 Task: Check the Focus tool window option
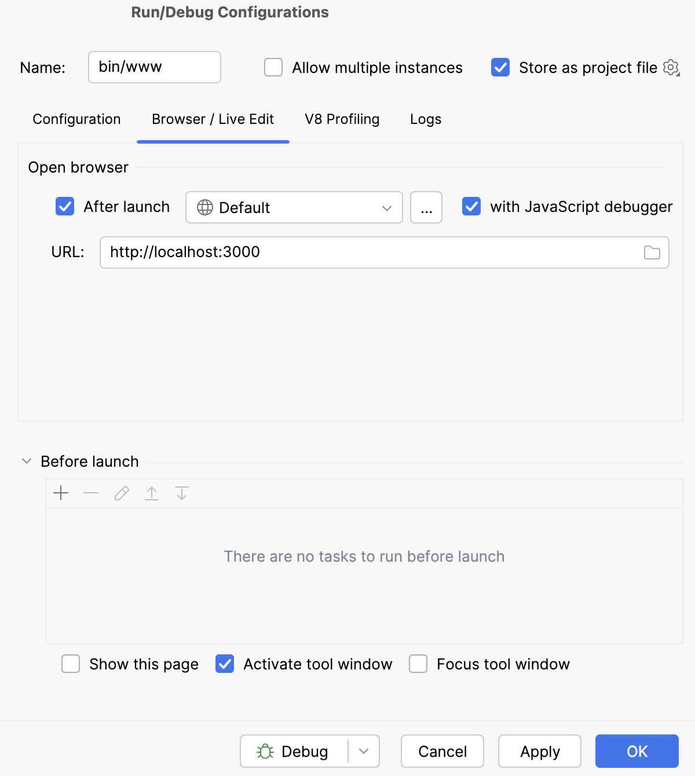[418, 664]
